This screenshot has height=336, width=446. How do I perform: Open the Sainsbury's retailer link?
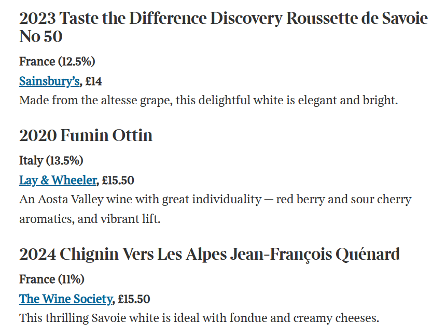coord(49,81)
